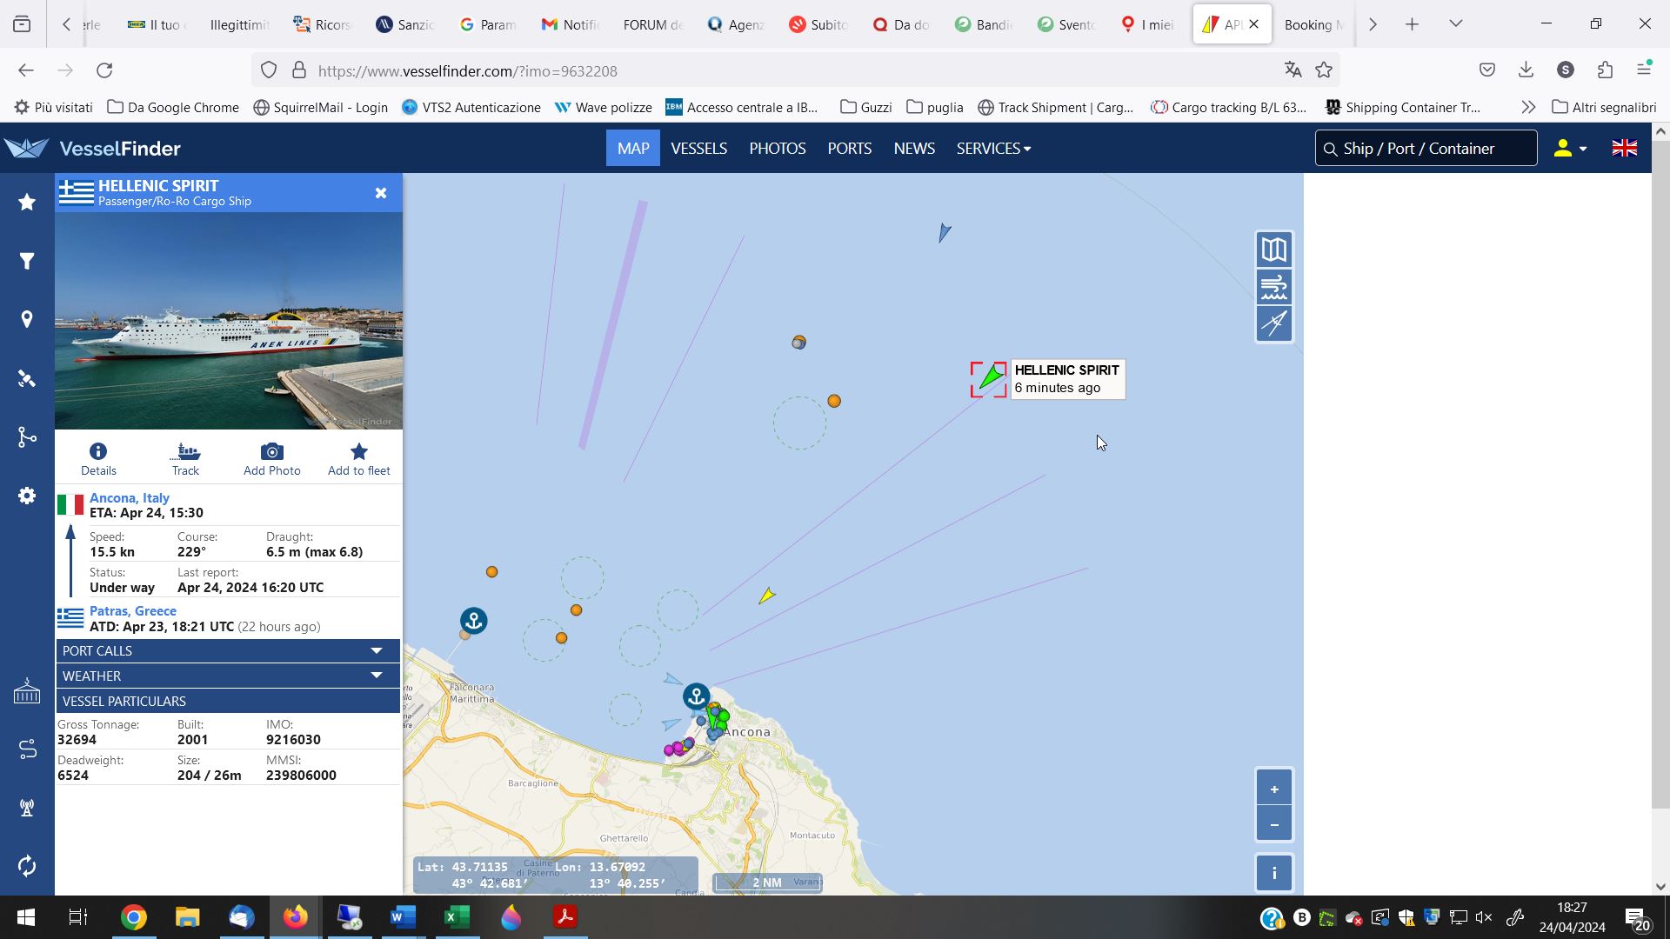
Task: Open the PORTS tab
Action: tap(850, 149)
